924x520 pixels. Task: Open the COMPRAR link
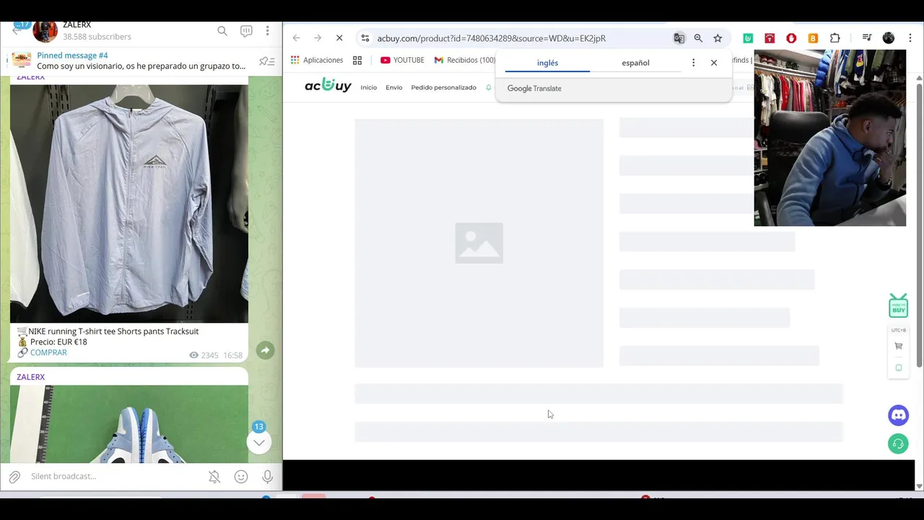point(48,352)
